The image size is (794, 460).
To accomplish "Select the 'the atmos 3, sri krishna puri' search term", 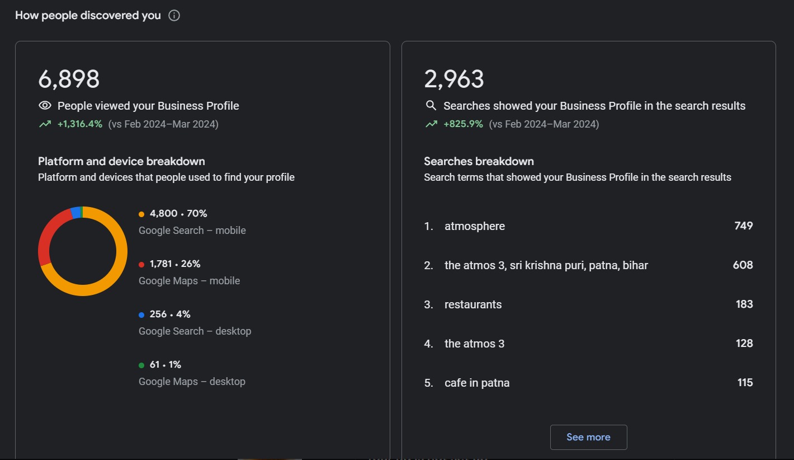I will tap(546, 265).
